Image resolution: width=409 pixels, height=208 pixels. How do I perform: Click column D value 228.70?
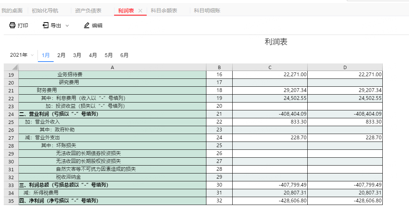click(345, 137)
